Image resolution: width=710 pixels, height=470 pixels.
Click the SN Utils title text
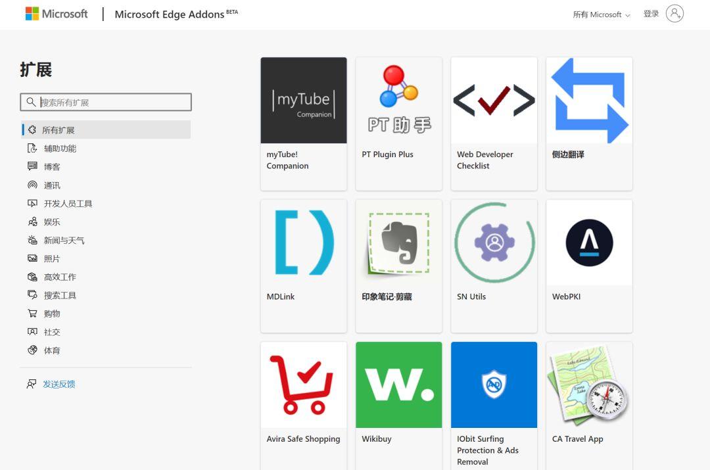pos(471,296)
